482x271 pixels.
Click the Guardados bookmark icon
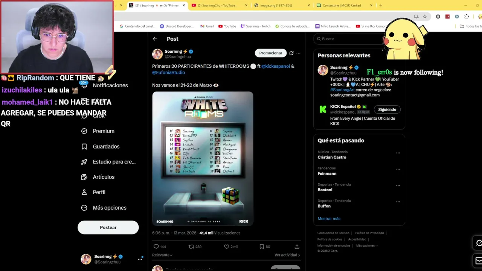[84, 146]
